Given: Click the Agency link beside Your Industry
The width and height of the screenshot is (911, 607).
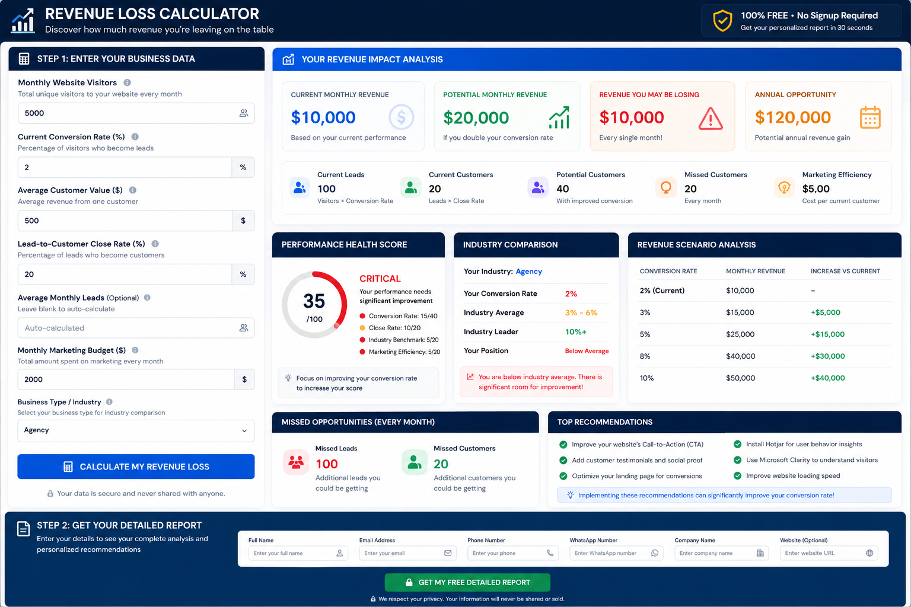Looking at the screenshot, I should pos(529,271).
